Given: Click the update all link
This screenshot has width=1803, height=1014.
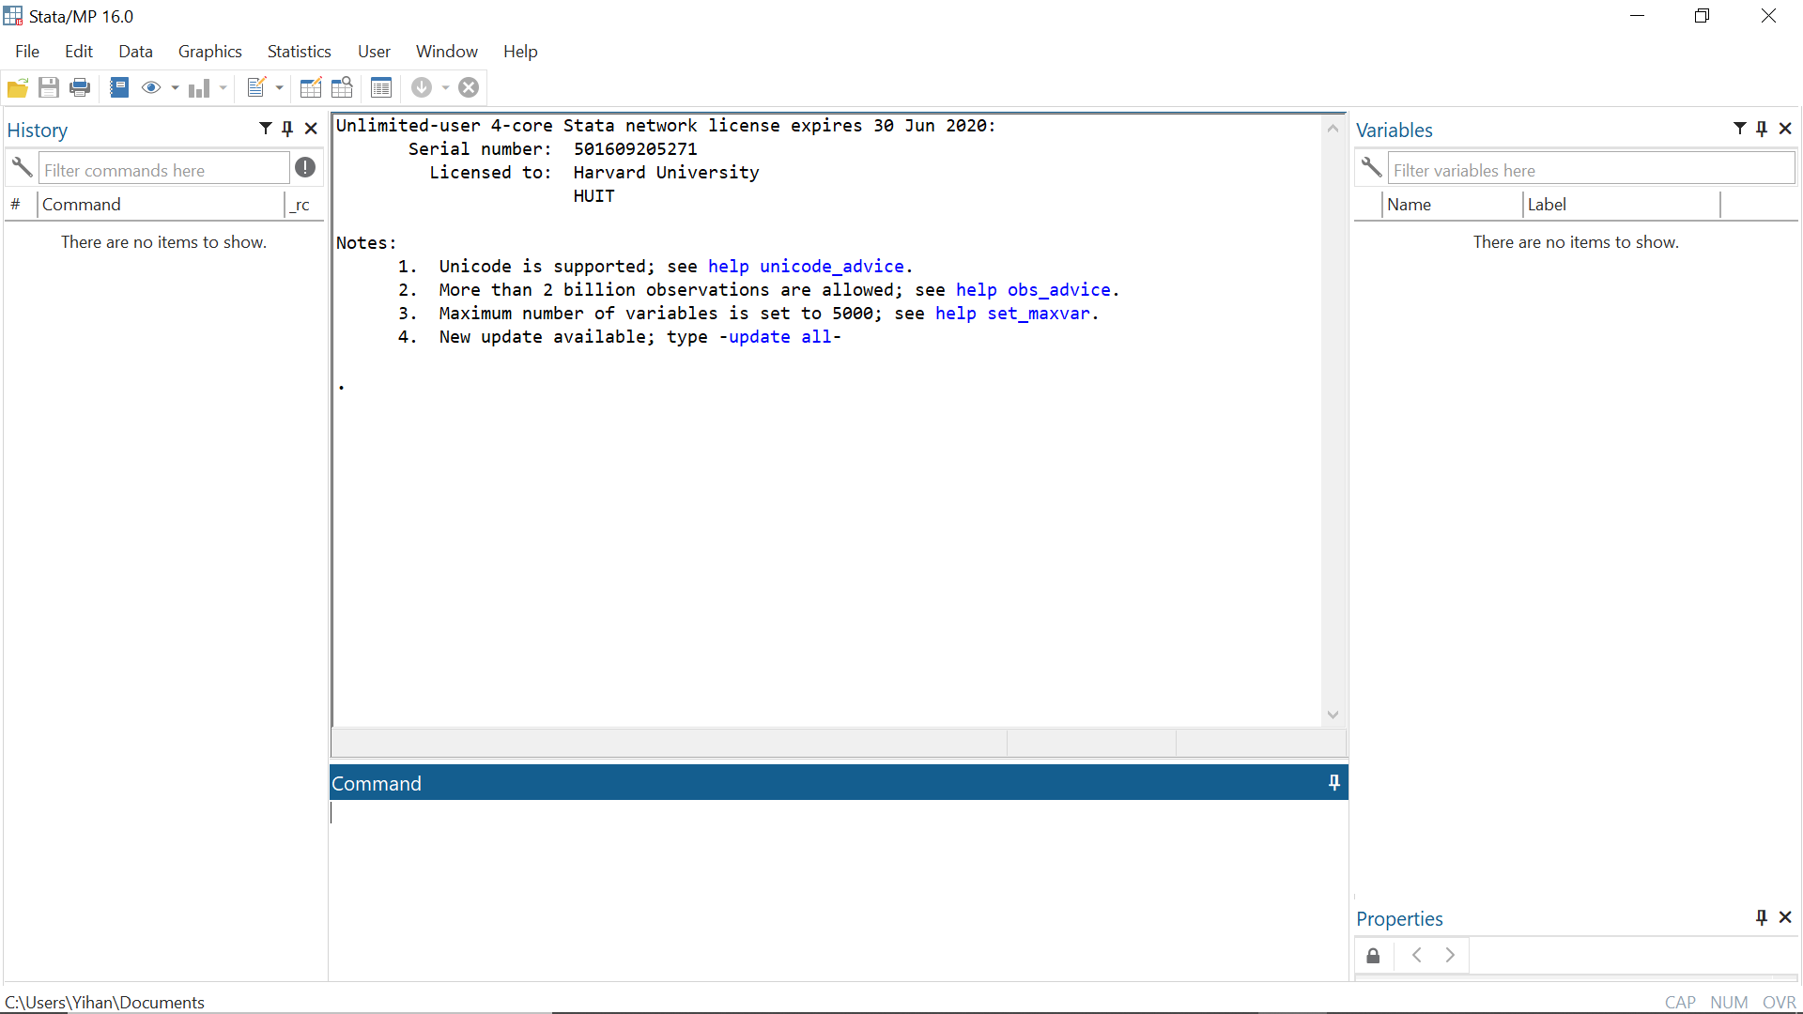Looking at the screenshot, I should coord(779,337).
